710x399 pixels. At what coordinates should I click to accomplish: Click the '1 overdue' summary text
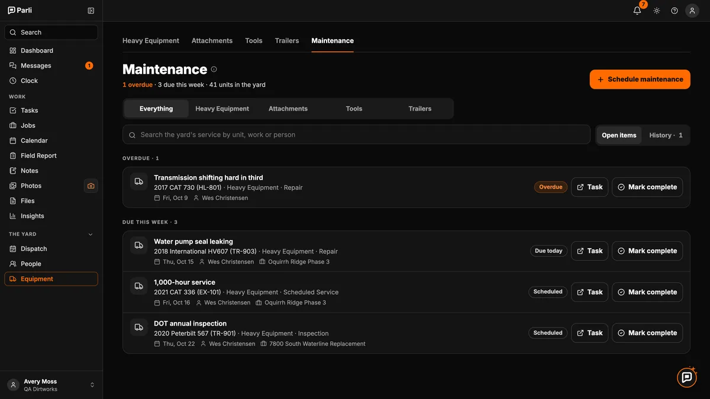(137, 85)
